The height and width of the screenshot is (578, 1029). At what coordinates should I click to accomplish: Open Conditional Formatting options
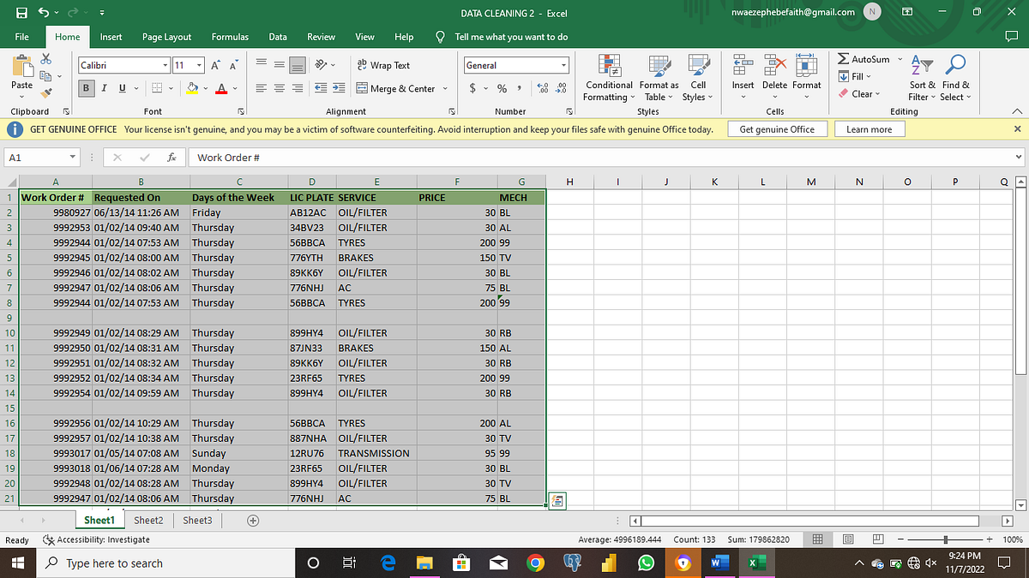pyautogui.click(x=609, y=77)
